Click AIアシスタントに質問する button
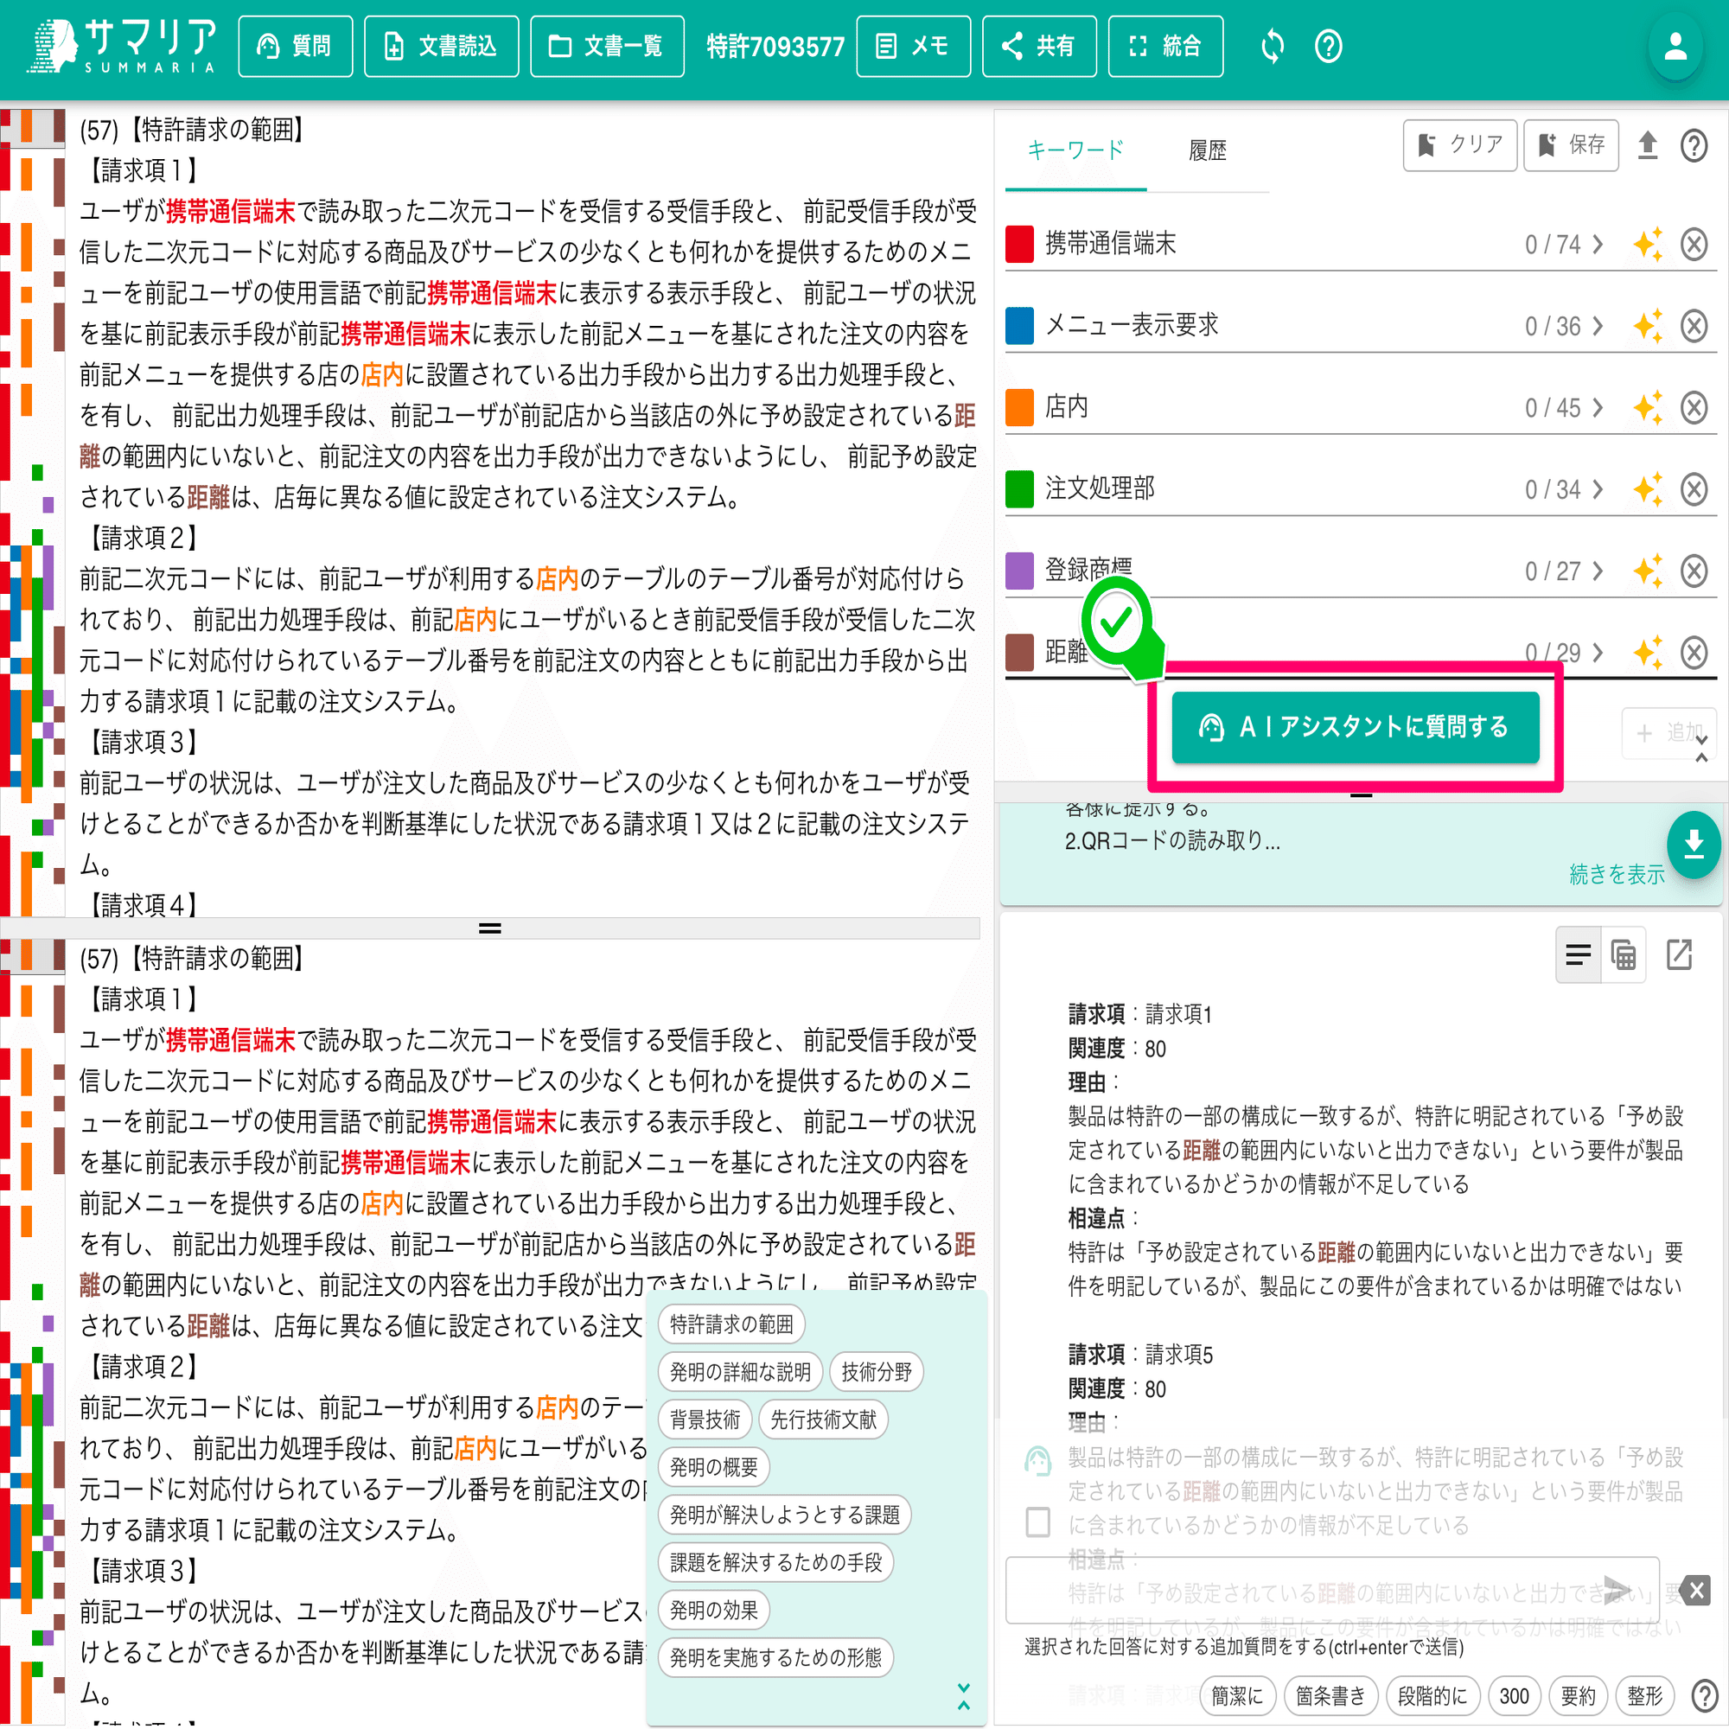Image resolution: width=1729 pixels, height=1729 pixels. click(x=1355, y=728)
